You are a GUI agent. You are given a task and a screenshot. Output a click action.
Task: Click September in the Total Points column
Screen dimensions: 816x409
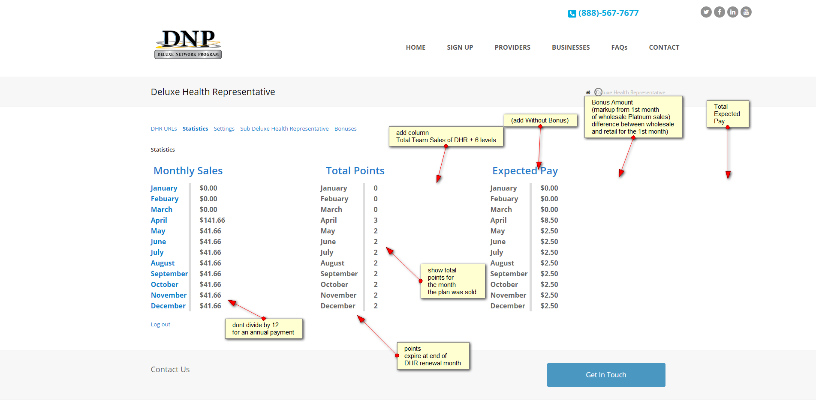(339, 274)
